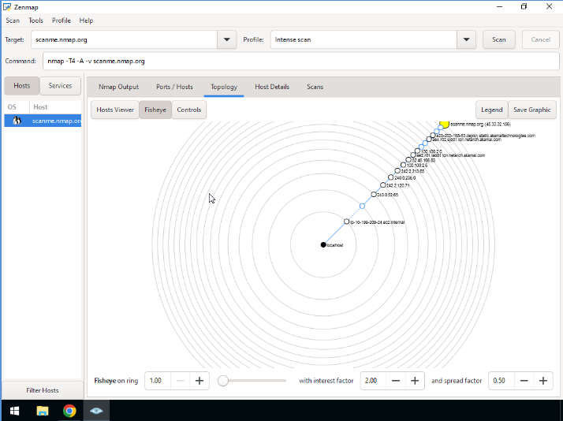Open the Windows Start menu

click(14, 411)
